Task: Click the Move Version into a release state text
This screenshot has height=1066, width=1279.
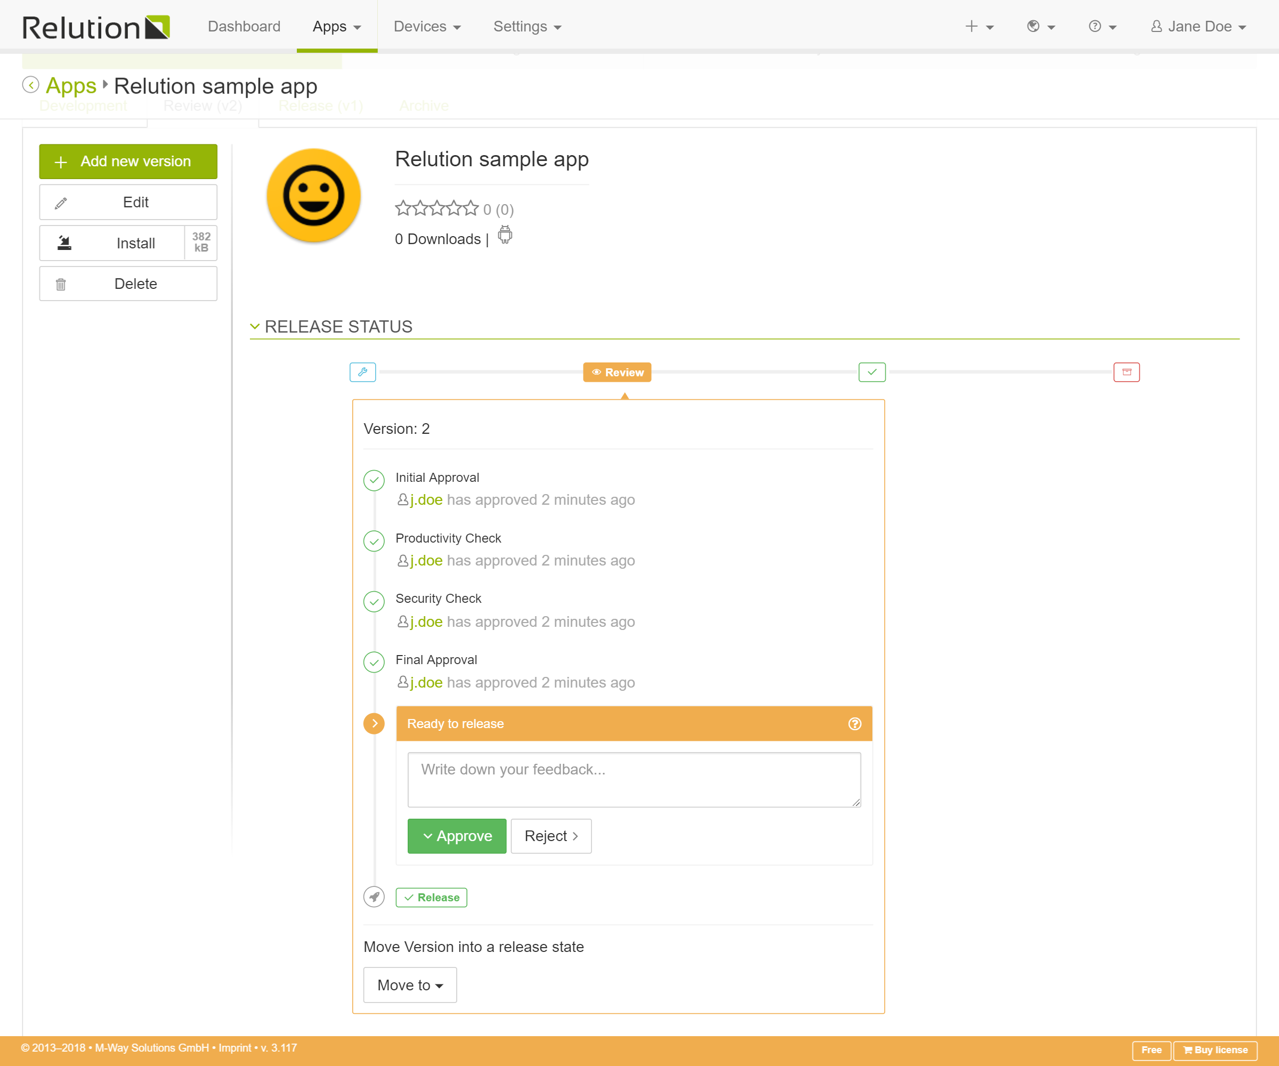Action: pyautogui.click(x=474, y=947)
